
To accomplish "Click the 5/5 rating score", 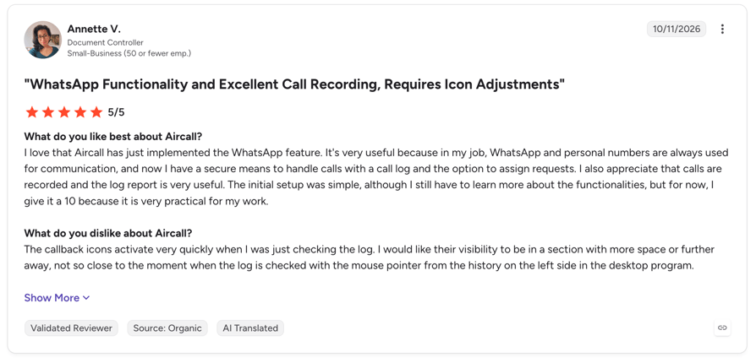I will [116, 112].
